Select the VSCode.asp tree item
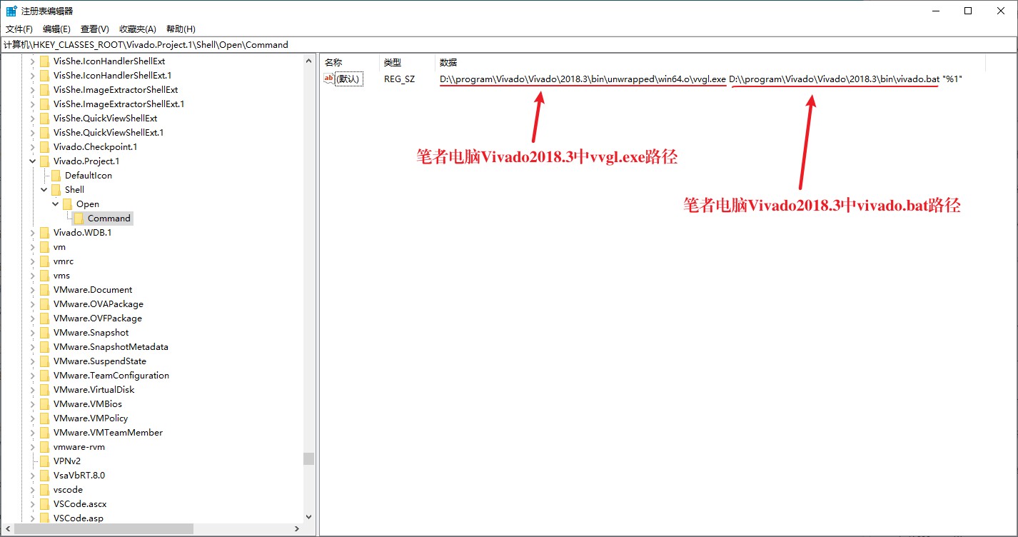Image resolution: width=1018 pixels, height=537 pixels. point(78,518)
